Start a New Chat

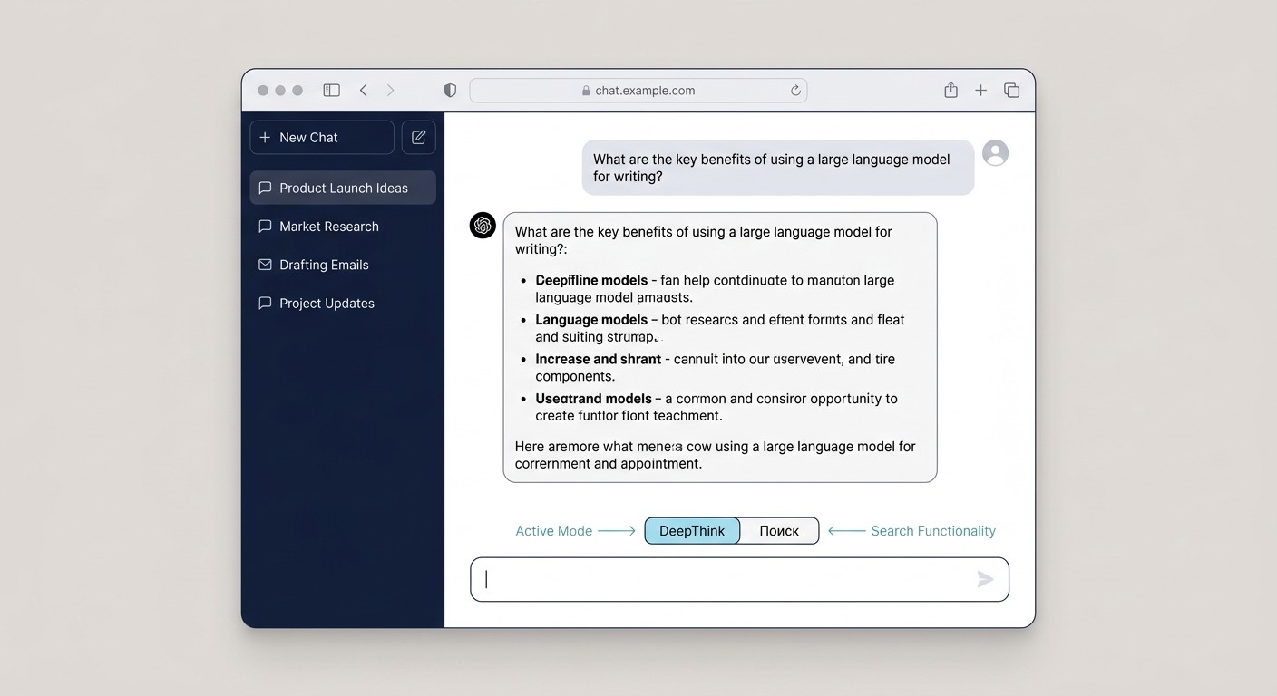pos(322,138)
